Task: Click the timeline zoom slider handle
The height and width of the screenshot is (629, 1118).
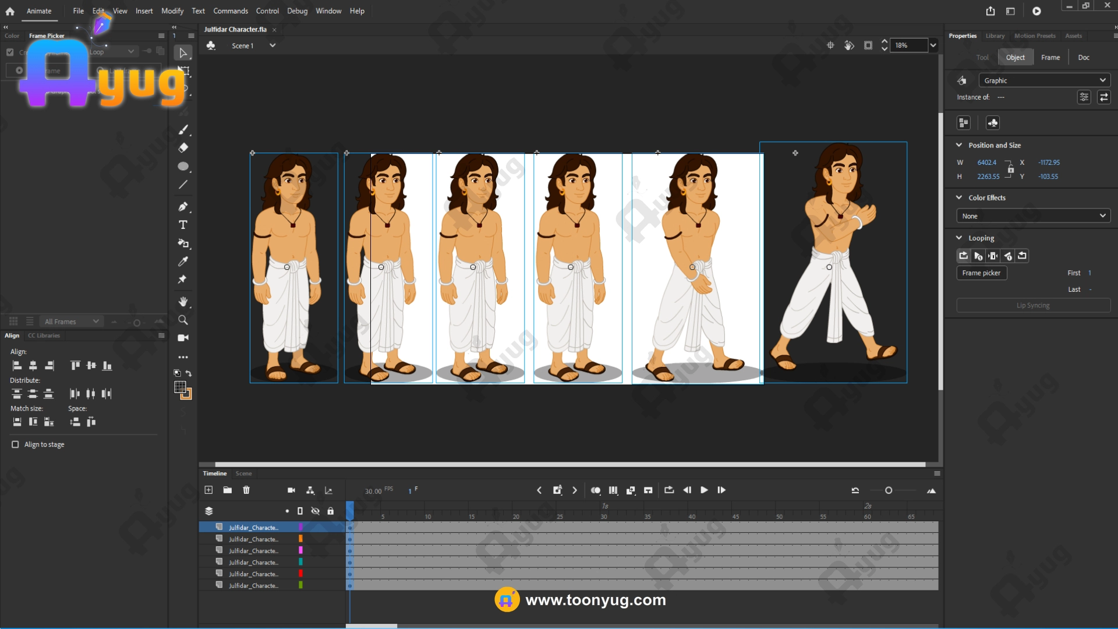Action: click(889, 490)
